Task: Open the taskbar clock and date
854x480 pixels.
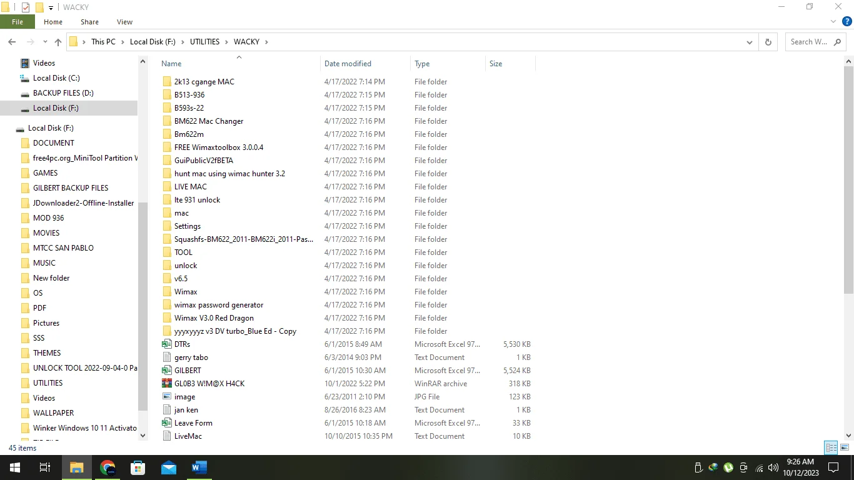Action: (x=800, y=467)
